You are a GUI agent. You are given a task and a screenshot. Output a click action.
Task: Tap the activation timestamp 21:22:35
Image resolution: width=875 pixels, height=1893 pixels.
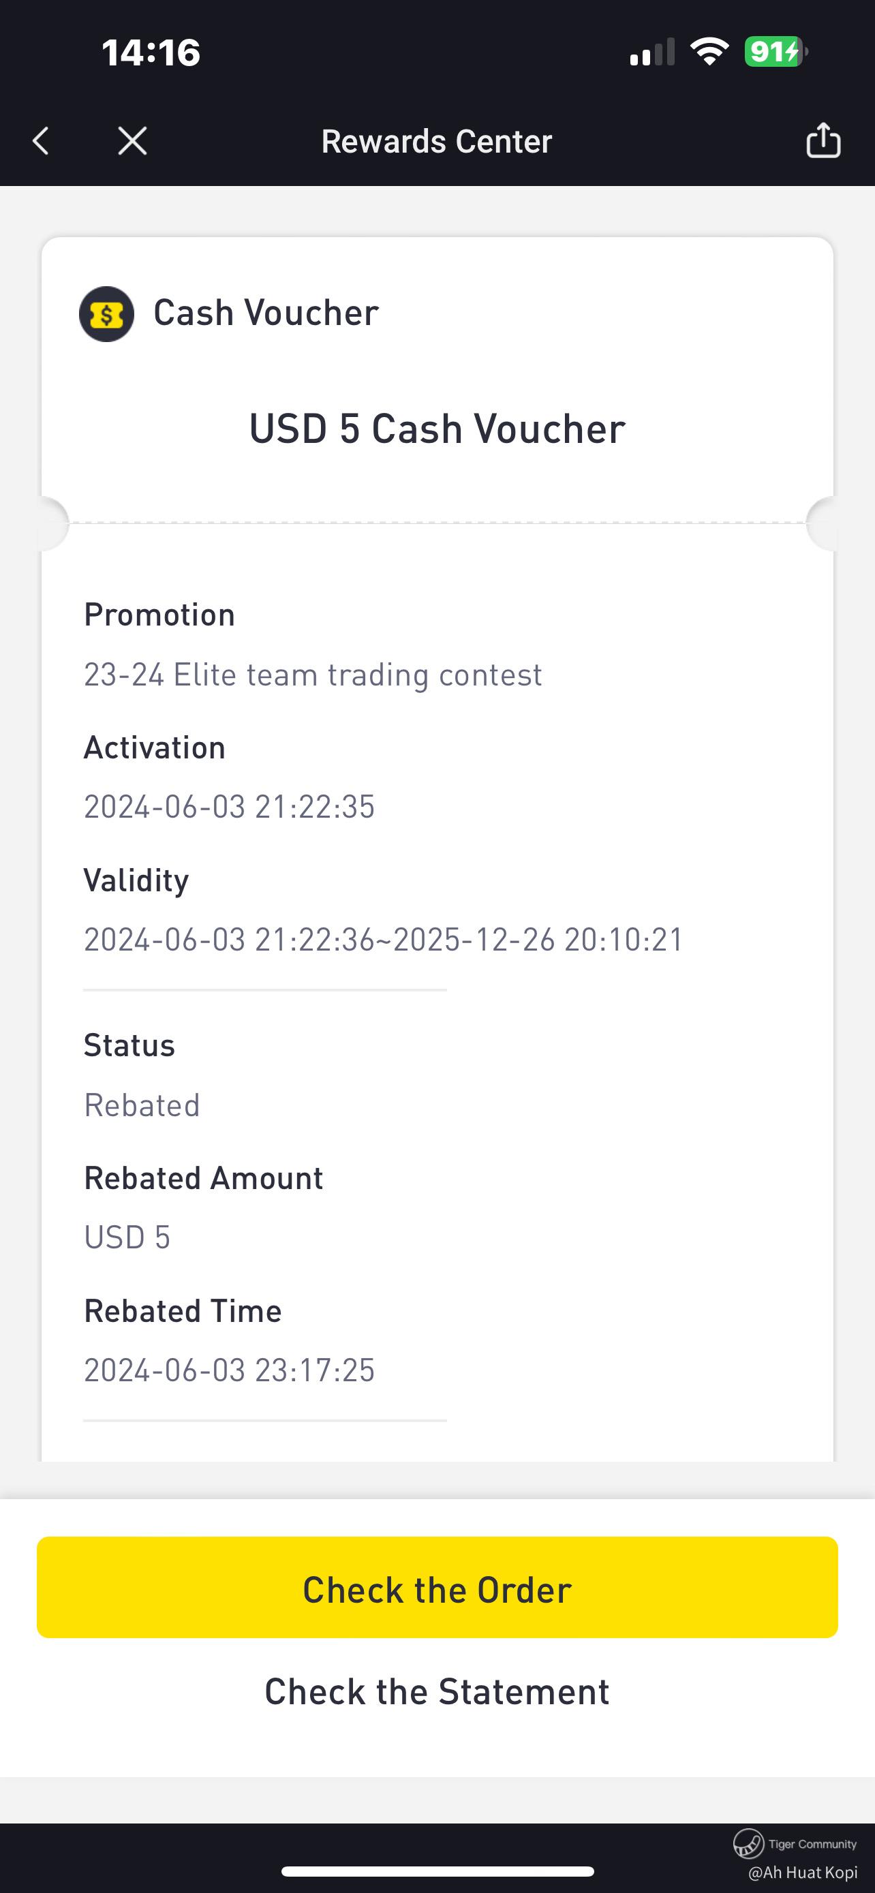(229, 807)
